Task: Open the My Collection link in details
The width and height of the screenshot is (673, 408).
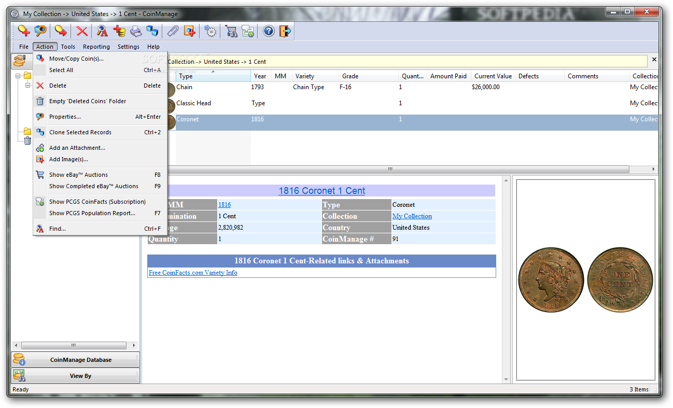Action: click(412, 216)
